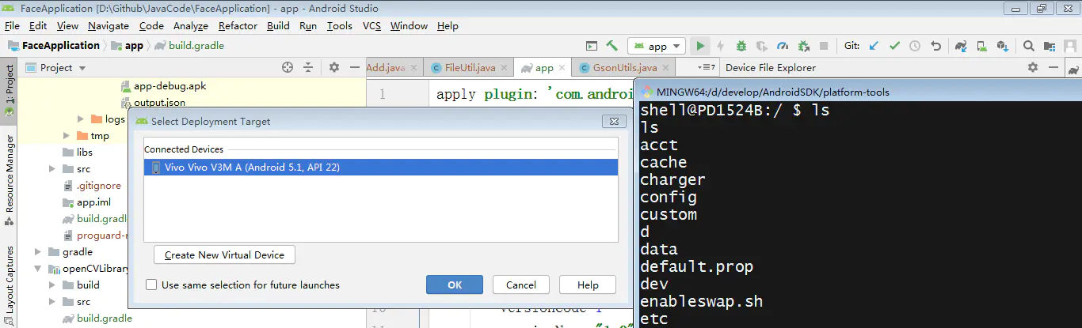Switch to the FileUtil.java editor tab

click(x=469, y=68)
